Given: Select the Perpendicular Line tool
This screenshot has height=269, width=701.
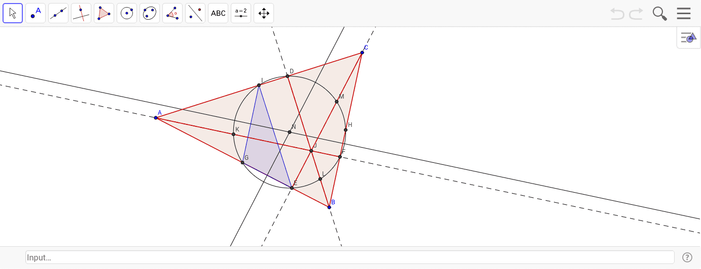Looking at the screenshot, I should click(81, 13).
